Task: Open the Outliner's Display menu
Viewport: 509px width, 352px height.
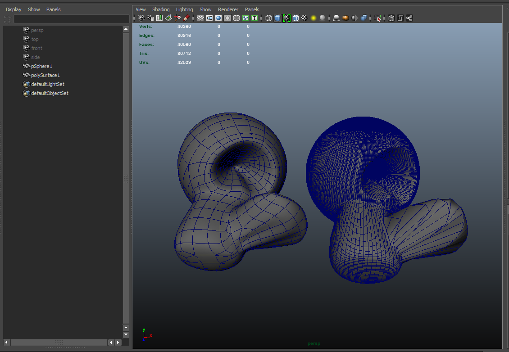Action: click(x=14, y=9)
